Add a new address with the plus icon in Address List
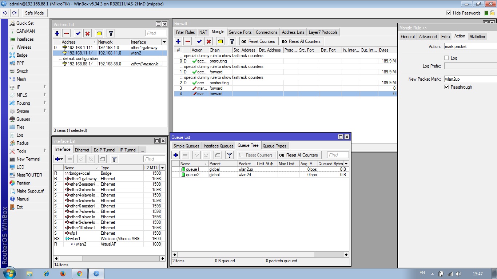This screenshot has width=497, height=279. 57,33
